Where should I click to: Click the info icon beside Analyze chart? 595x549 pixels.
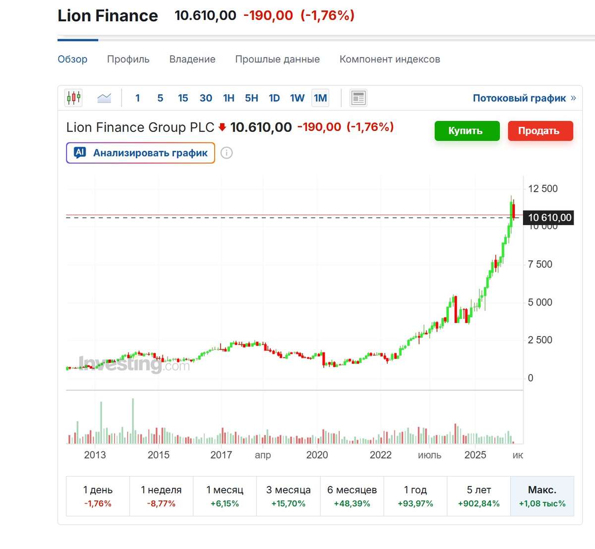(226, 153)
